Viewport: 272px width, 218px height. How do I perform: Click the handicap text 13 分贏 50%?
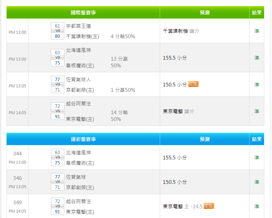[x=119, y=62]
